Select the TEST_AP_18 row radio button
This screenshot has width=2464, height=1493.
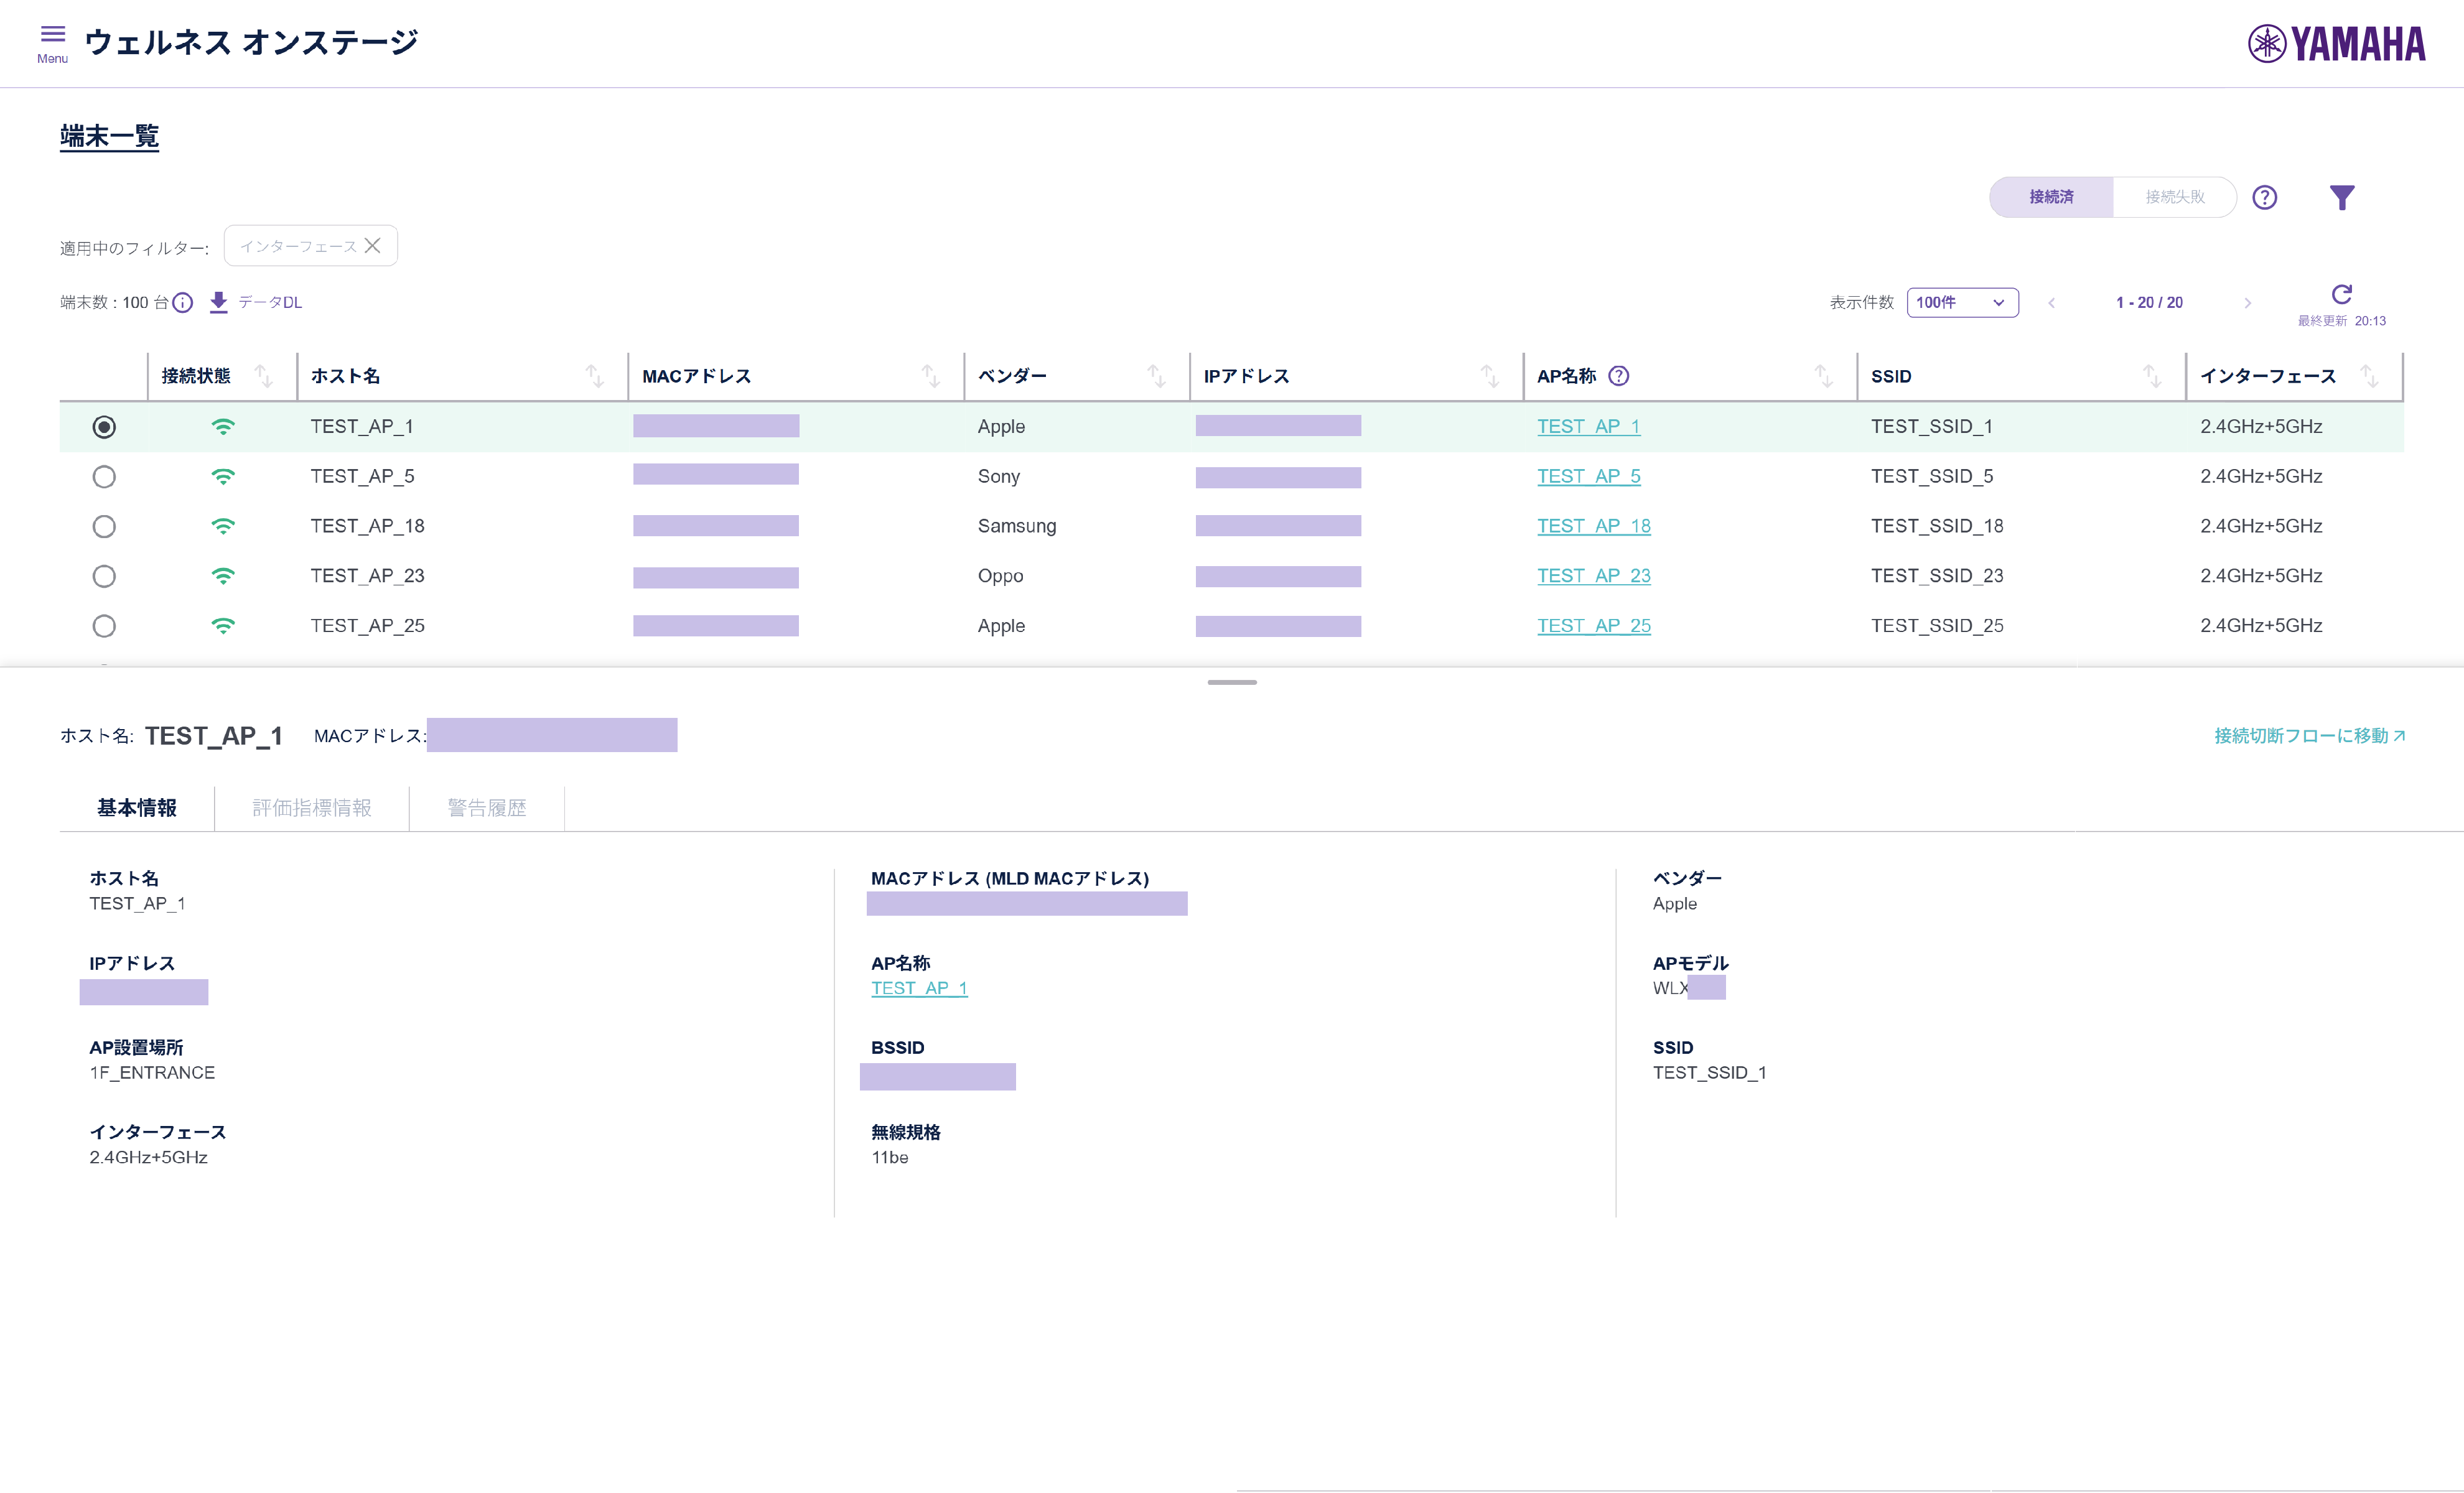(104, 527)
